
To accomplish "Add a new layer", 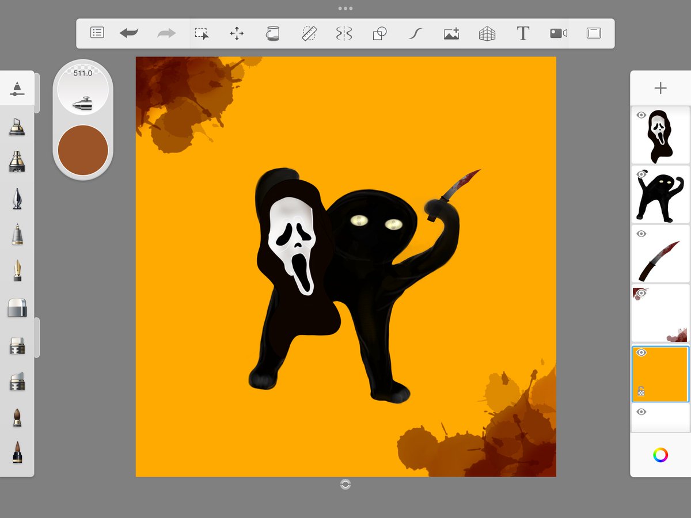I will pos(660,88).
